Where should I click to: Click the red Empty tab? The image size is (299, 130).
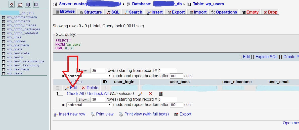(x=250, y=12)
